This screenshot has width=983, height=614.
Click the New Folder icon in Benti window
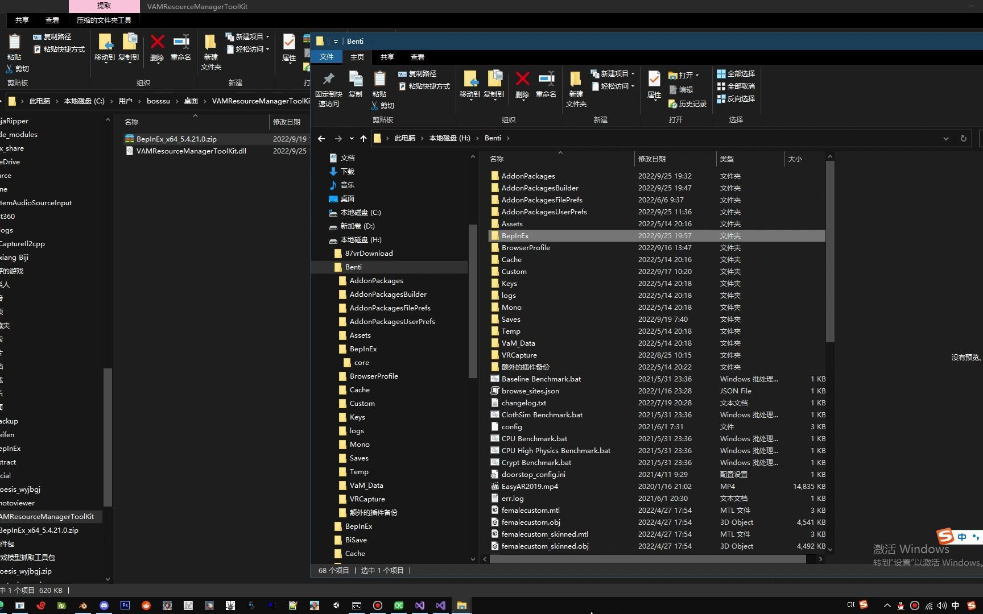click(576, 88)
